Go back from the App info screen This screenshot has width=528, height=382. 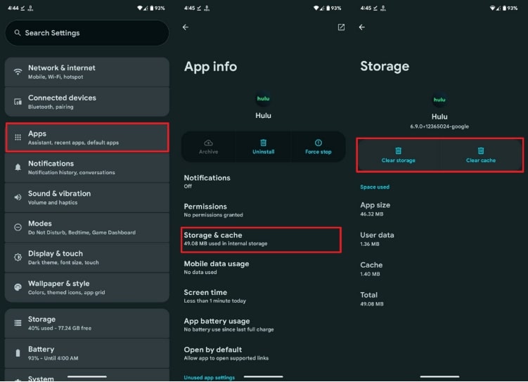[186, 27]
